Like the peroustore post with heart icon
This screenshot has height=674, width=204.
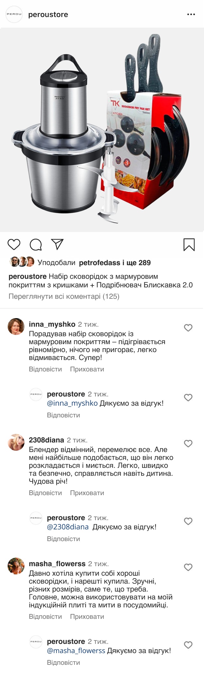(x=14, y=245)
